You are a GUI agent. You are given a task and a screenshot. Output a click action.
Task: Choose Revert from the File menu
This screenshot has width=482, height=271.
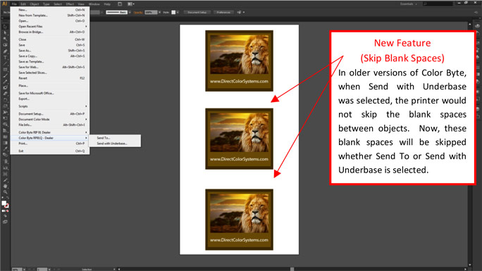[50, 78]
